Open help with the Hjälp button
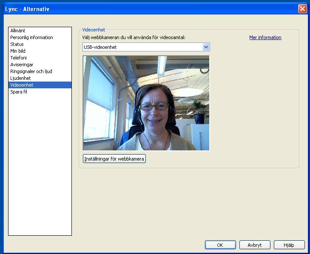Viewport: 310px width, 254px height. point(289,245)
